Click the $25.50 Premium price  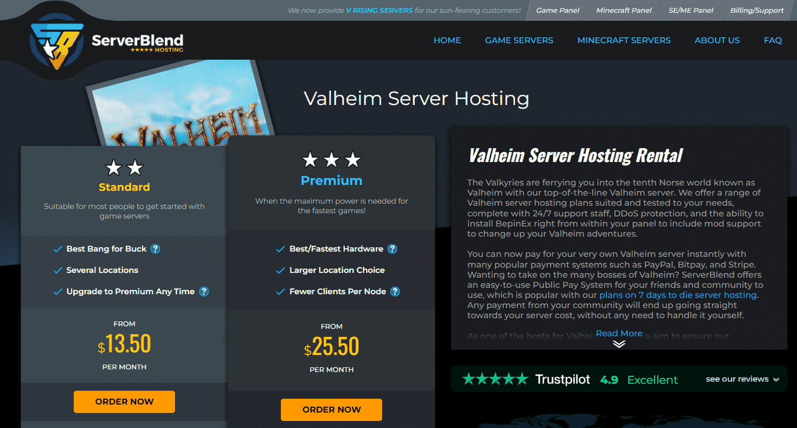[332, 346]
